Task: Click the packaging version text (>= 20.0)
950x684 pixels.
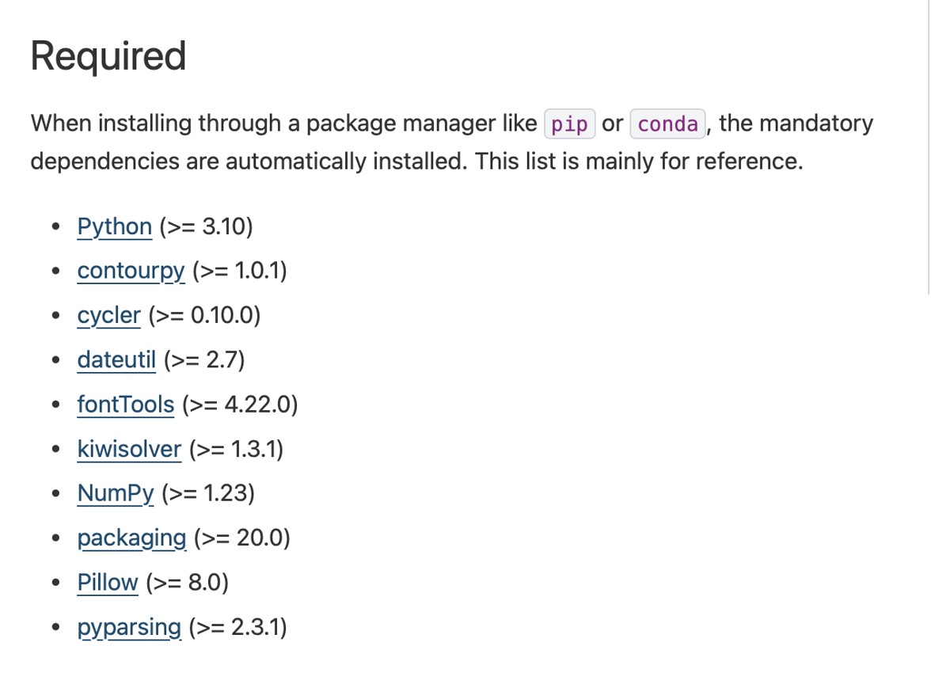Action: tap(241, 538)
